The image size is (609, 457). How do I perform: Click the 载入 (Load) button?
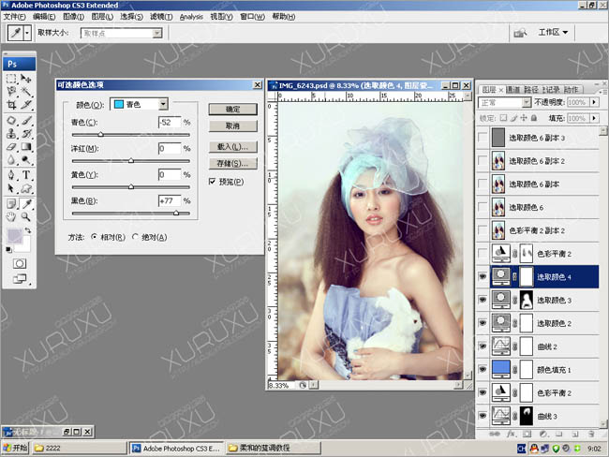coord(232,147)
